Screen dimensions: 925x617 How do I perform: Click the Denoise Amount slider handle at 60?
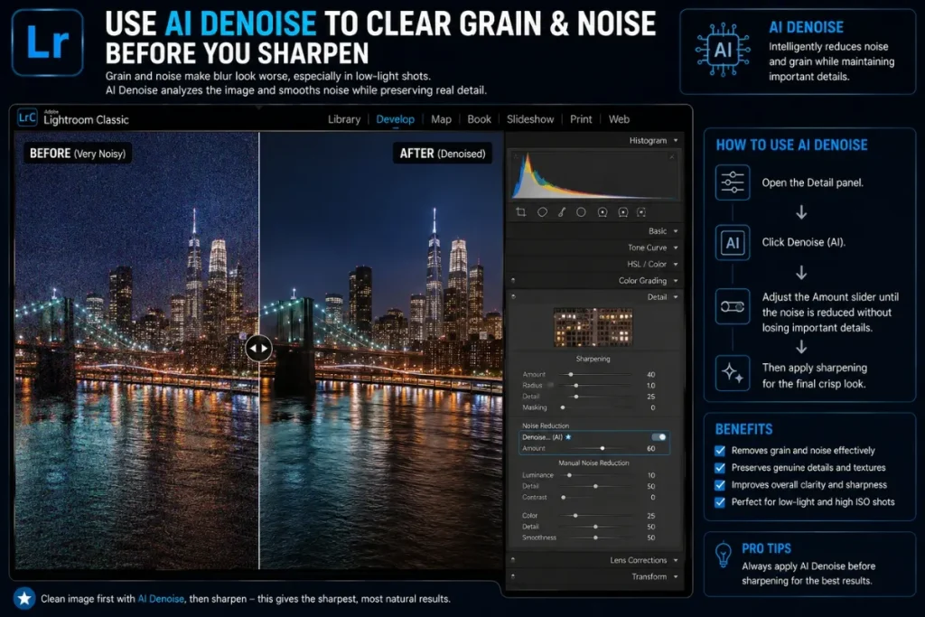click(603, 448)
